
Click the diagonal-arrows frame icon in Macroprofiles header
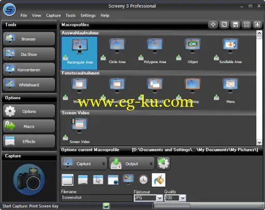224,24
